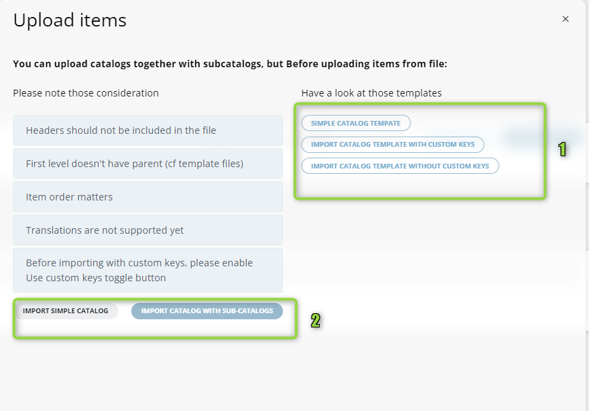Click the Import Simple Catalog button
This screenshot has height=411, width=589.
(65, 310)
